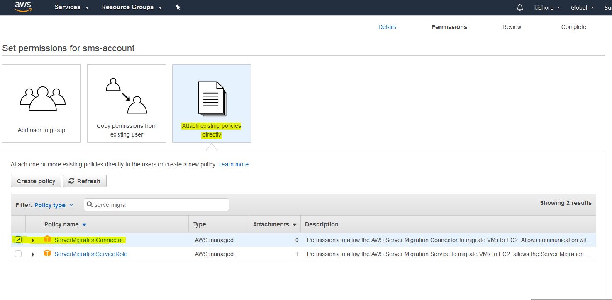Click the Create policy button

click(36, 181)
